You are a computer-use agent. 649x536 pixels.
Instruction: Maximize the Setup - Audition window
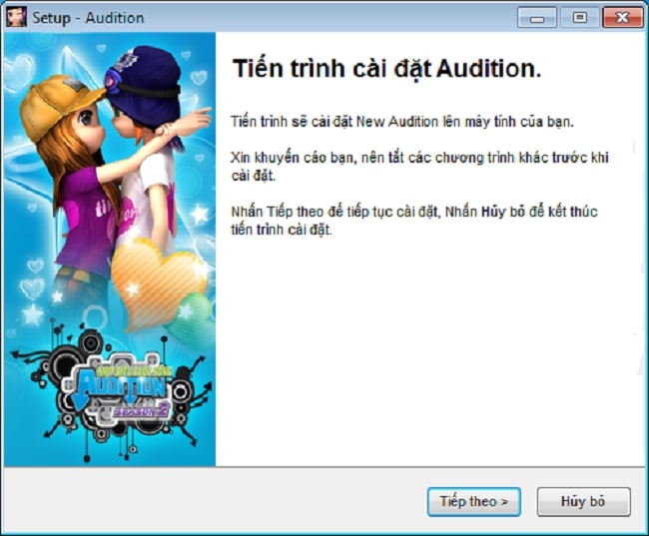579,17
